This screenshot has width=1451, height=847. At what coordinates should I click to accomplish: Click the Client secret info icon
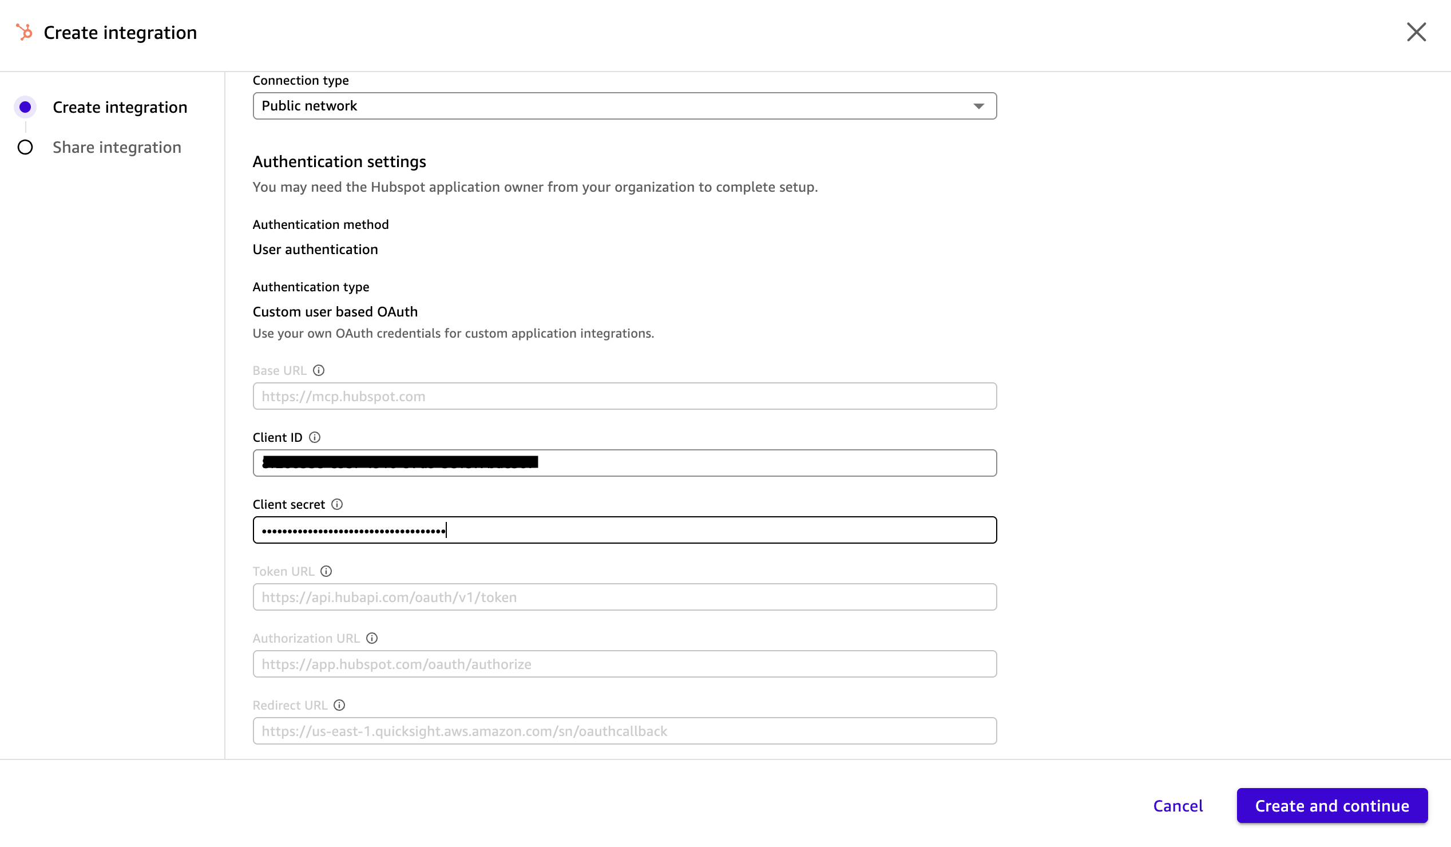click(337, 504)
